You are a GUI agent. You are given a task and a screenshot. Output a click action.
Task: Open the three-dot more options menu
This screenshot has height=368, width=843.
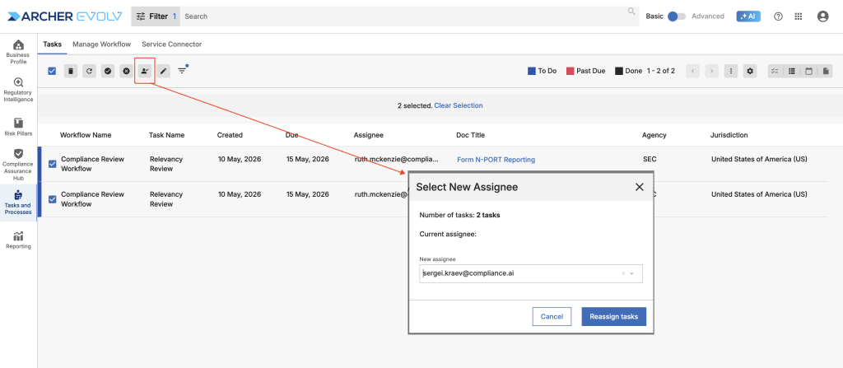(x=730, y=71)
